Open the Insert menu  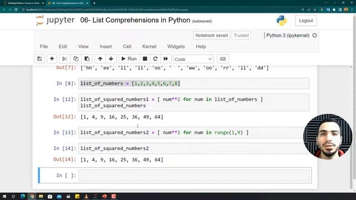(106, 47)
